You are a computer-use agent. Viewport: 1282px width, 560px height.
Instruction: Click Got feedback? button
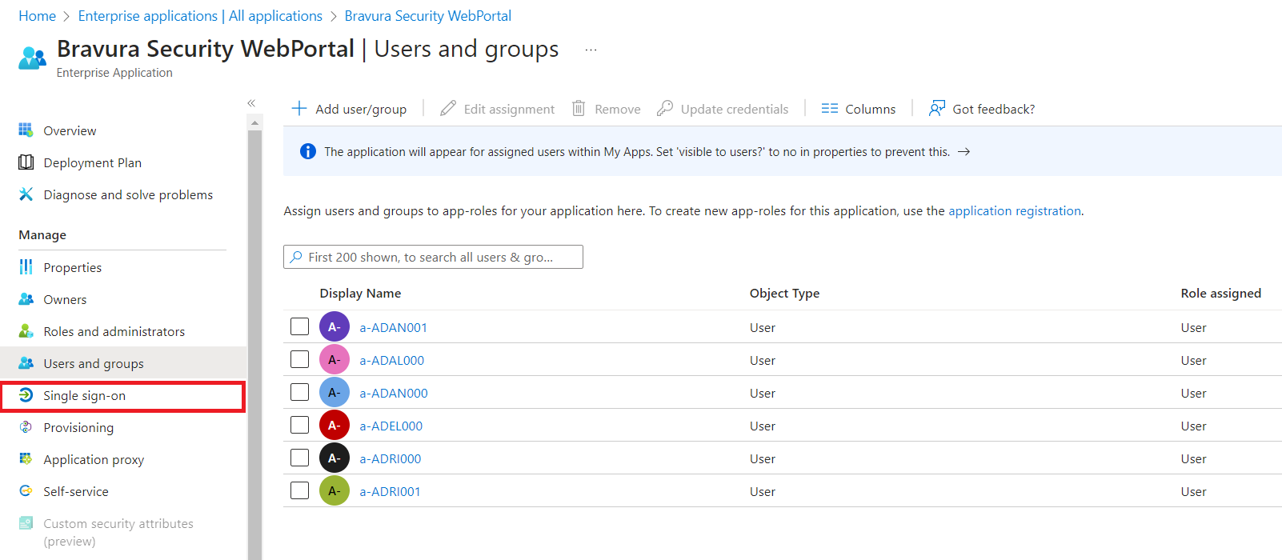[981, 109]
